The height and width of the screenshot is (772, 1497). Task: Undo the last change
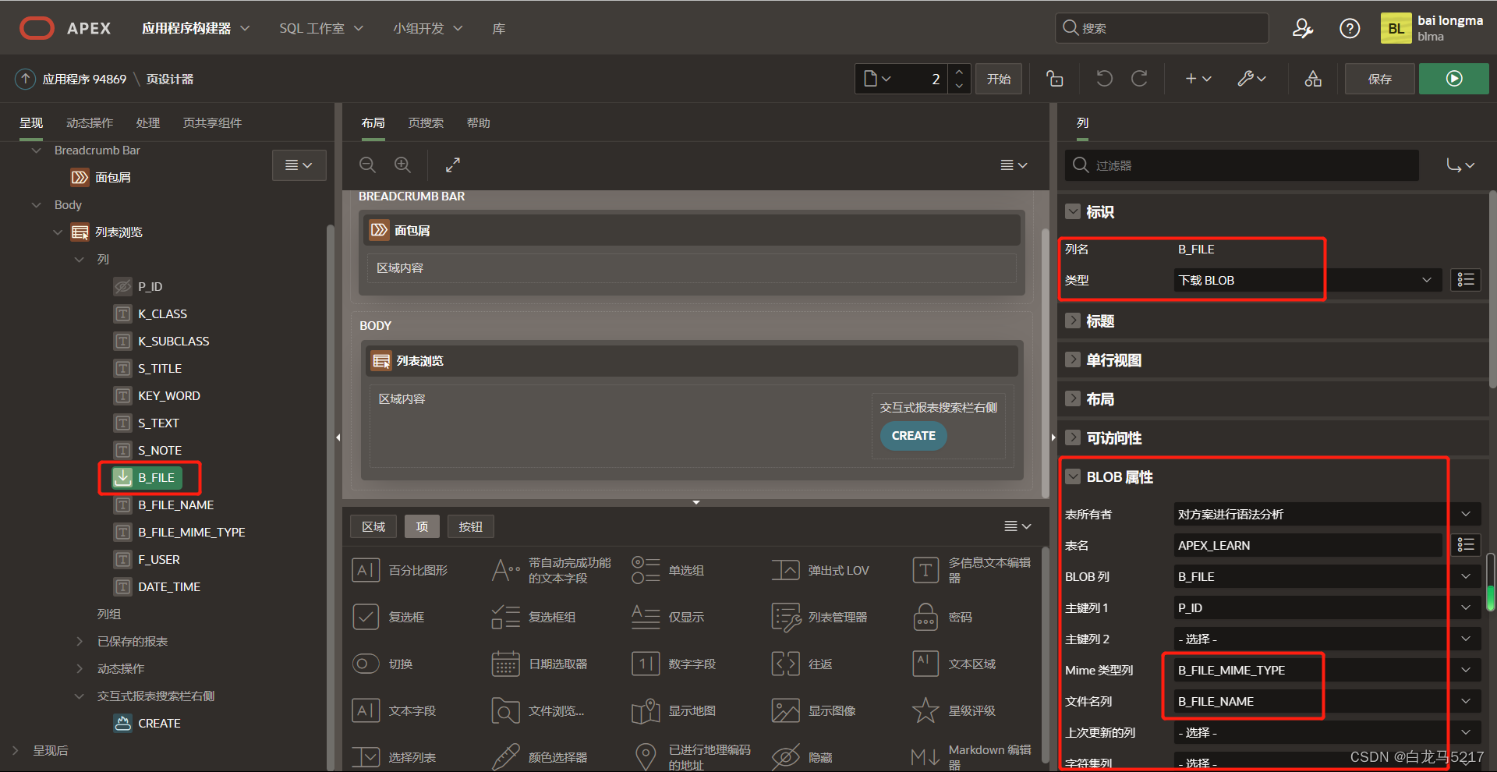1104,79
